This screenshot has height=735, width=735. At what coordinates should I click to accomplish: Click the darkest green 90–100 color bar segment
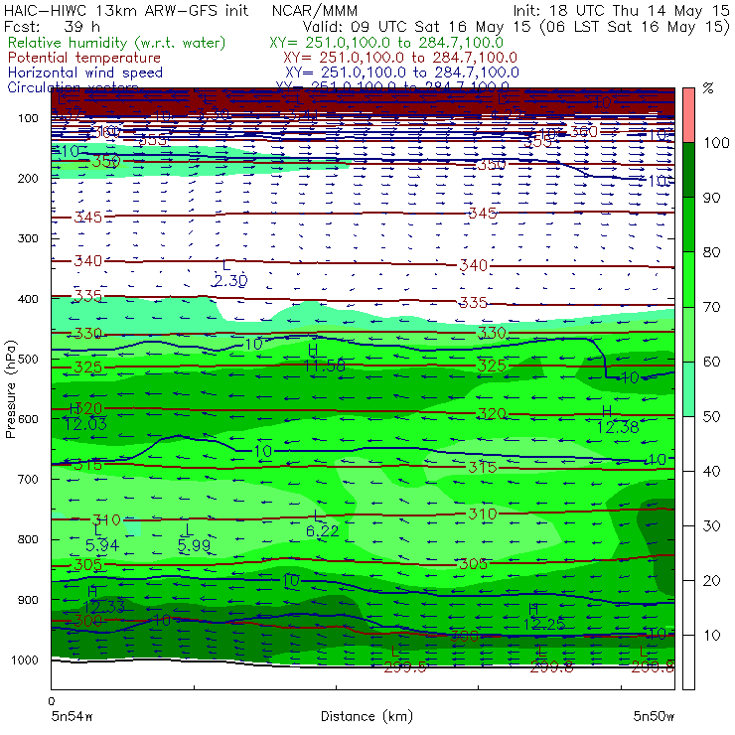click(688, 170)
